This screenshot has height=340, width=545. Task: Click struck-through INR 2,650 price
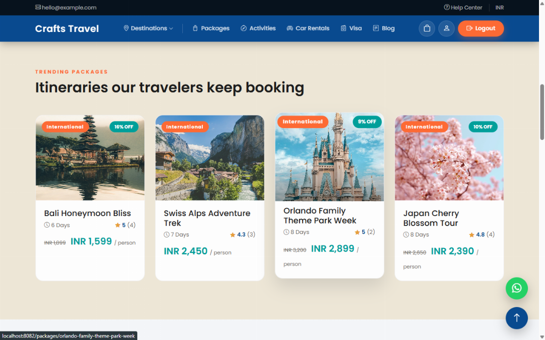pyautogui.click(x=415, y=252)
